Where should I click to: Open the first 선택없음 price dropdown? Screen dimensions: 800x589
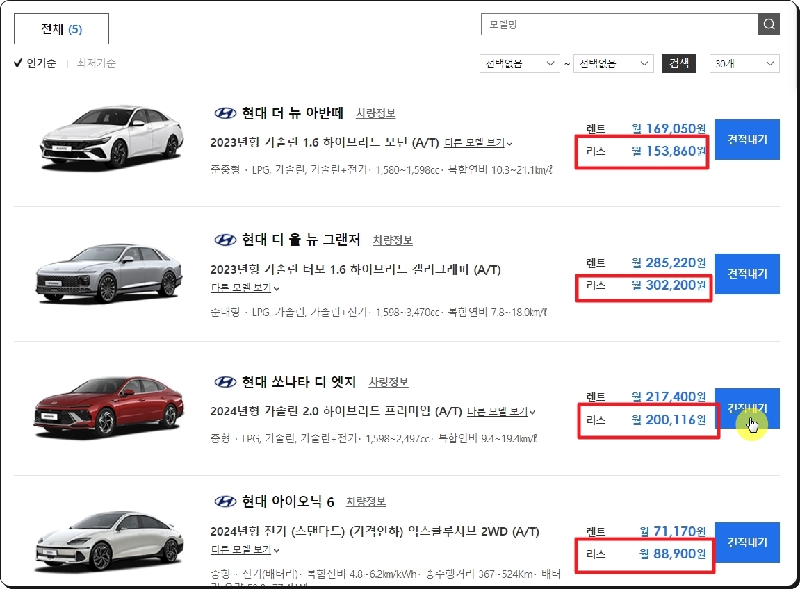[x=519, y=64]
